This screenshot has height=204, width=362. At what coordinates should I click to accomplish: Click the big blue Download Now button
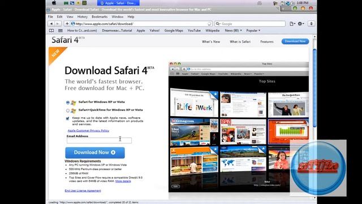95,152
